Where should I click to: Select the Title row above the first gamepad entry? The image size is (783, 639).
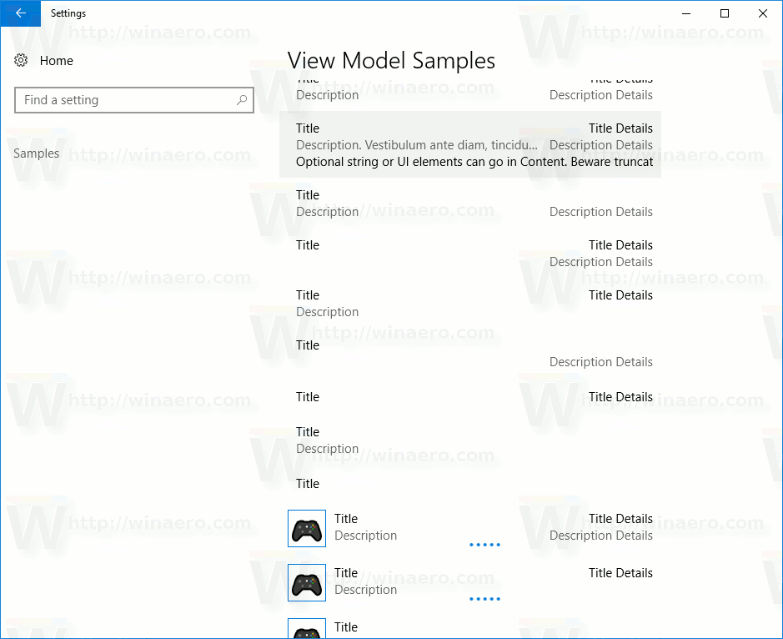tap(308, 484)
